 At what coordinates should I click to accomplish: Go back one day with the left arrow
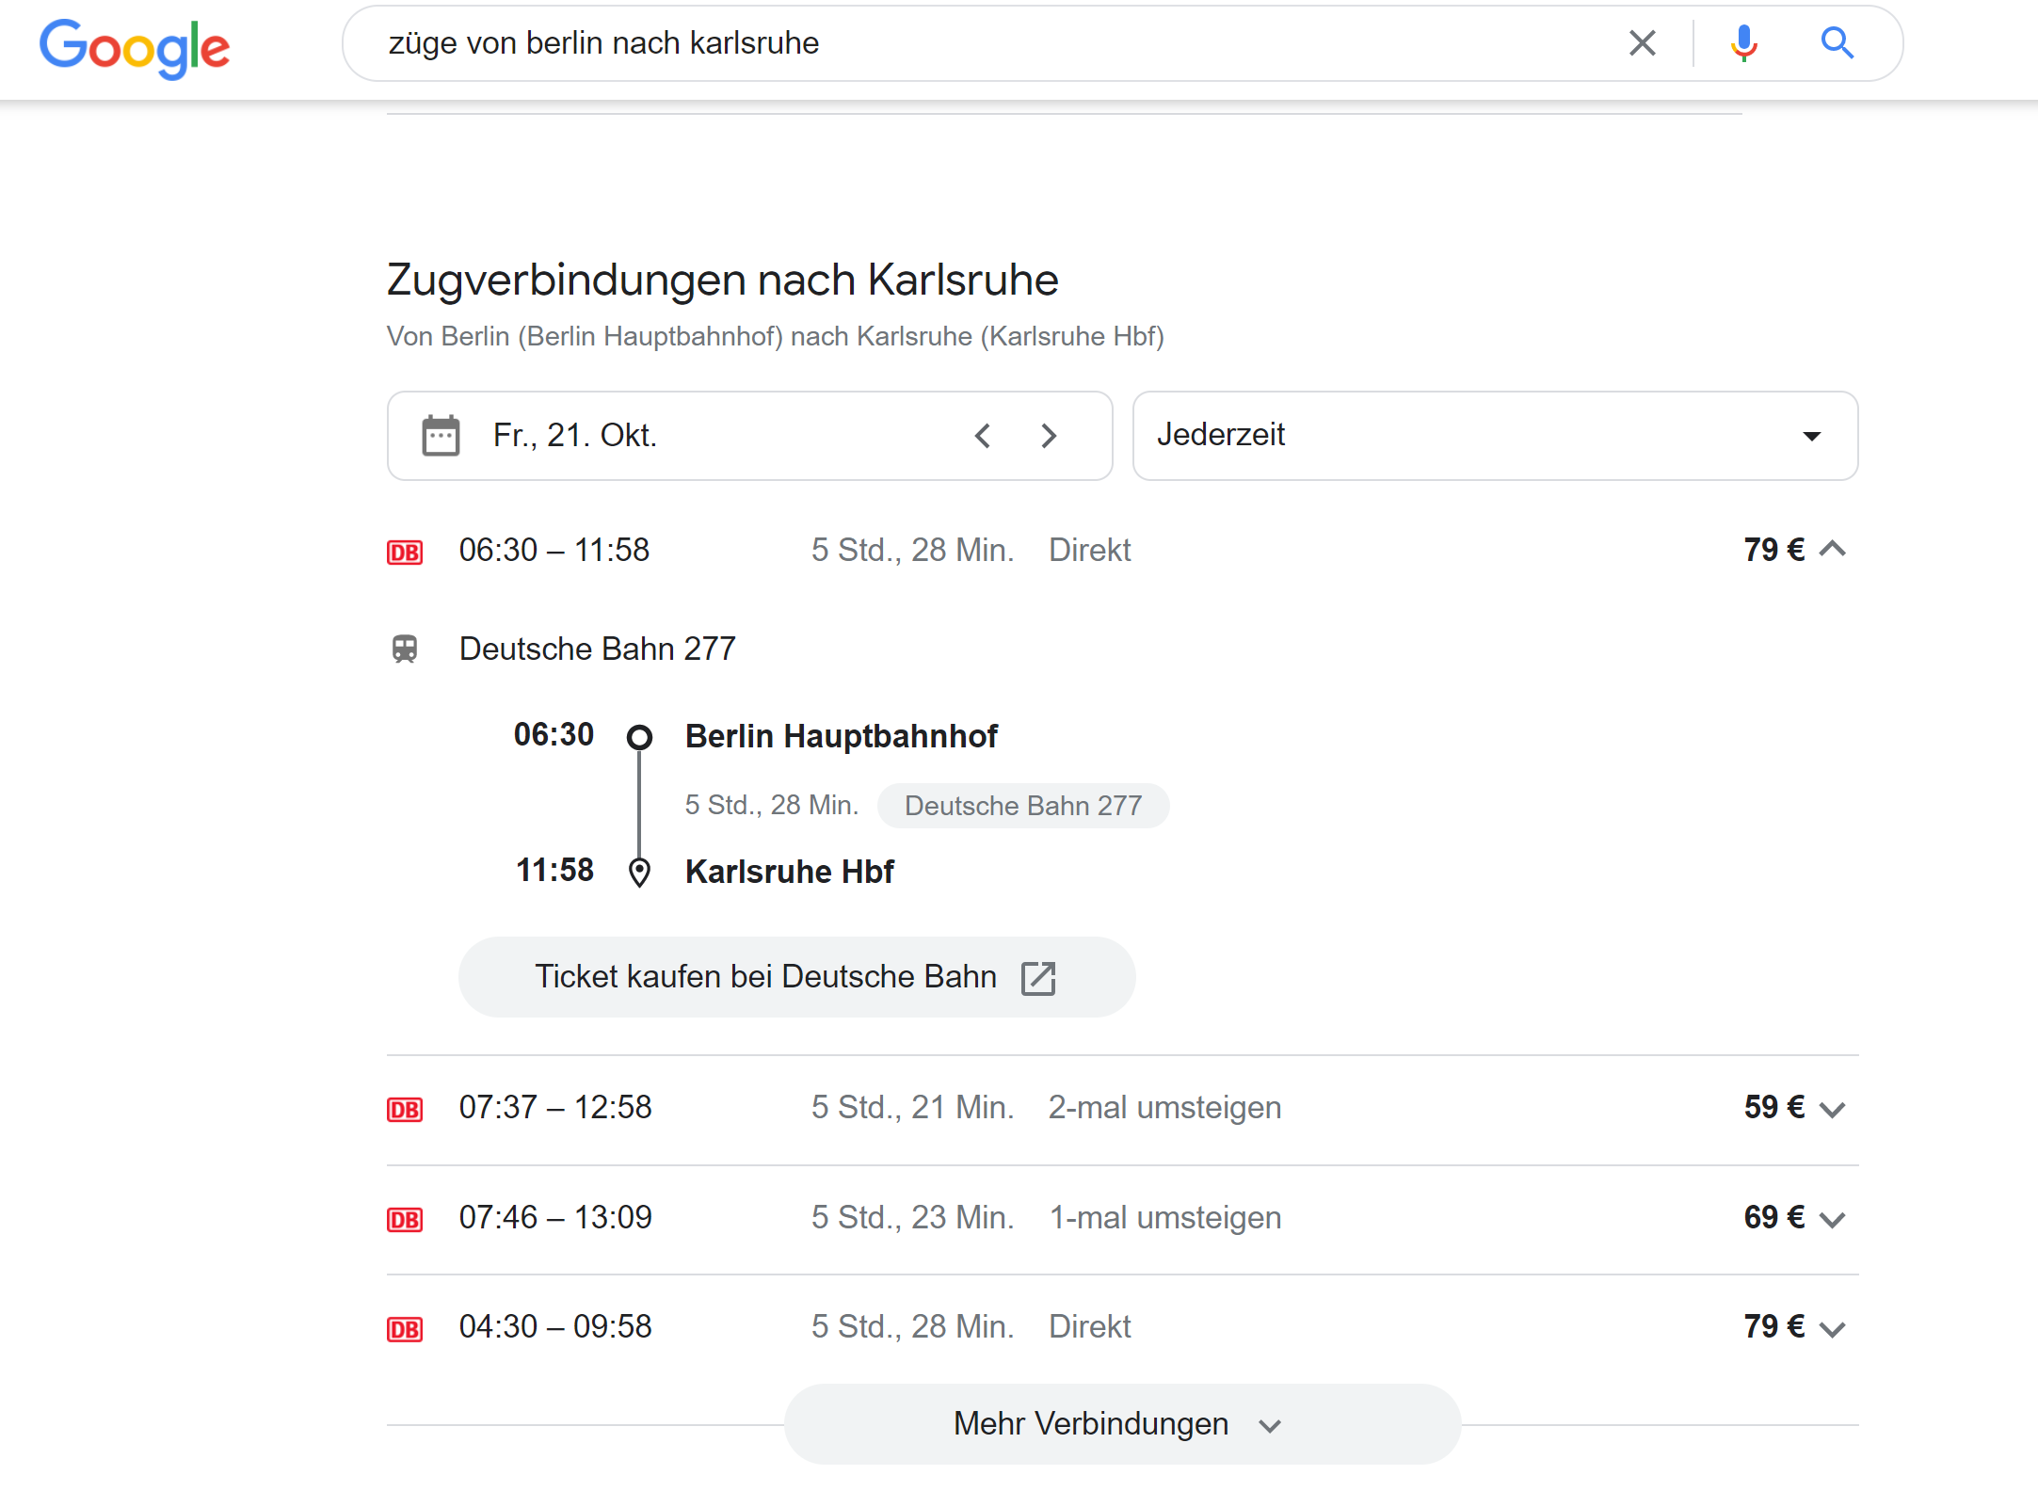click(x=983, y=435)
